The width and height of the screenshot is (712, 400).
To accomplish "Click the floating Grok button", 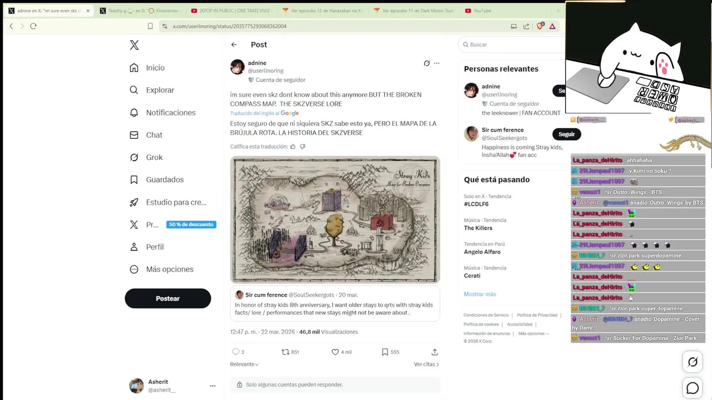I will (693, 362).
